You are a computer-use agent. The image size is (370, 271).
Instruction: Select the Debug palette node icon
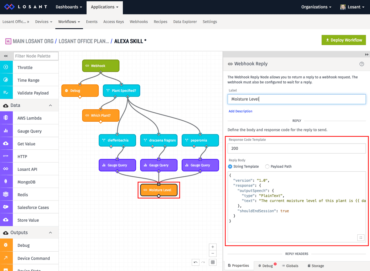point(6,245)
